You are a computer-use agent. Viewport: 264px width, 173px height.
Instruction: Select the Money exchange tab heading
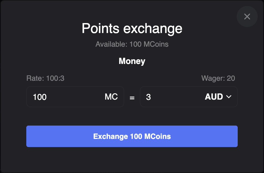click(x=132, y=61)
